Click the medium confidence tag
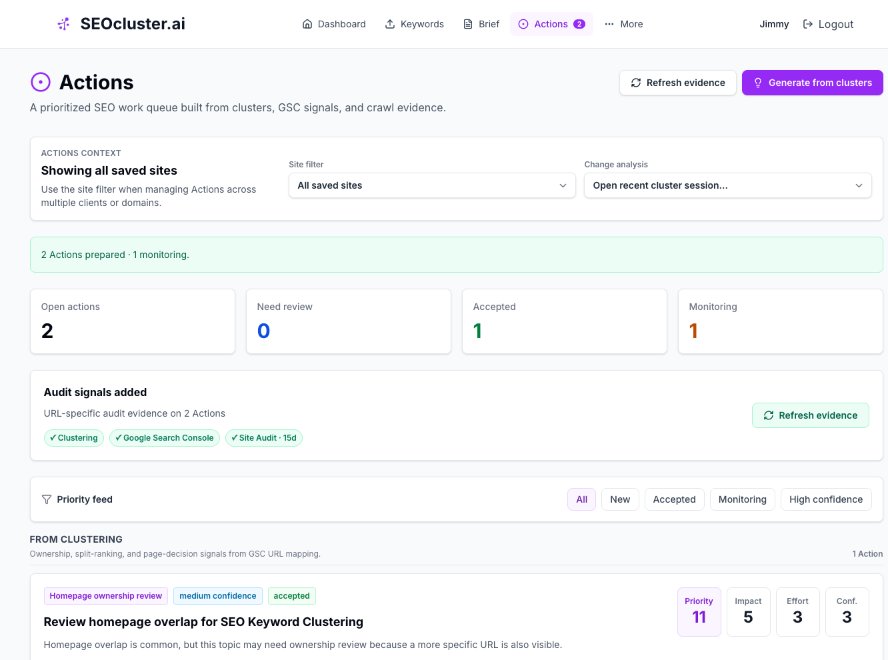 [218, 596]
